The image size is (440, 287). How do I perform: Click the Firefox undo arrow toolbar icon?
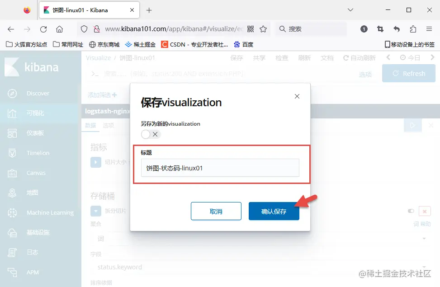point(397,29)
